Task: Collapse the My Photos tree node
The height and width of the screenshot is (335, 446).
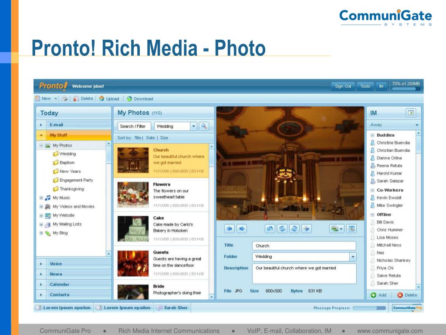Action: [41, 145]
